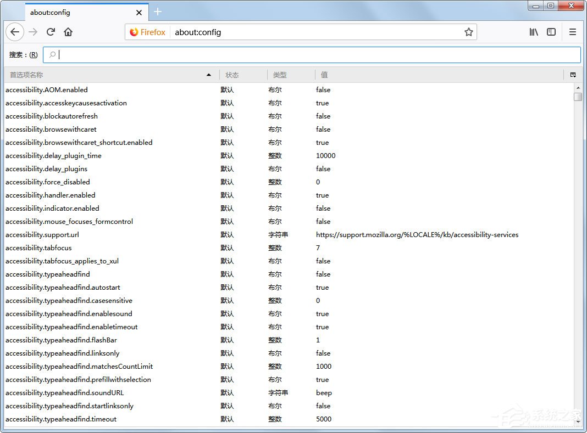Click the vertical scrollbar of the preference list
587x433 pixels.
[578, 97]
